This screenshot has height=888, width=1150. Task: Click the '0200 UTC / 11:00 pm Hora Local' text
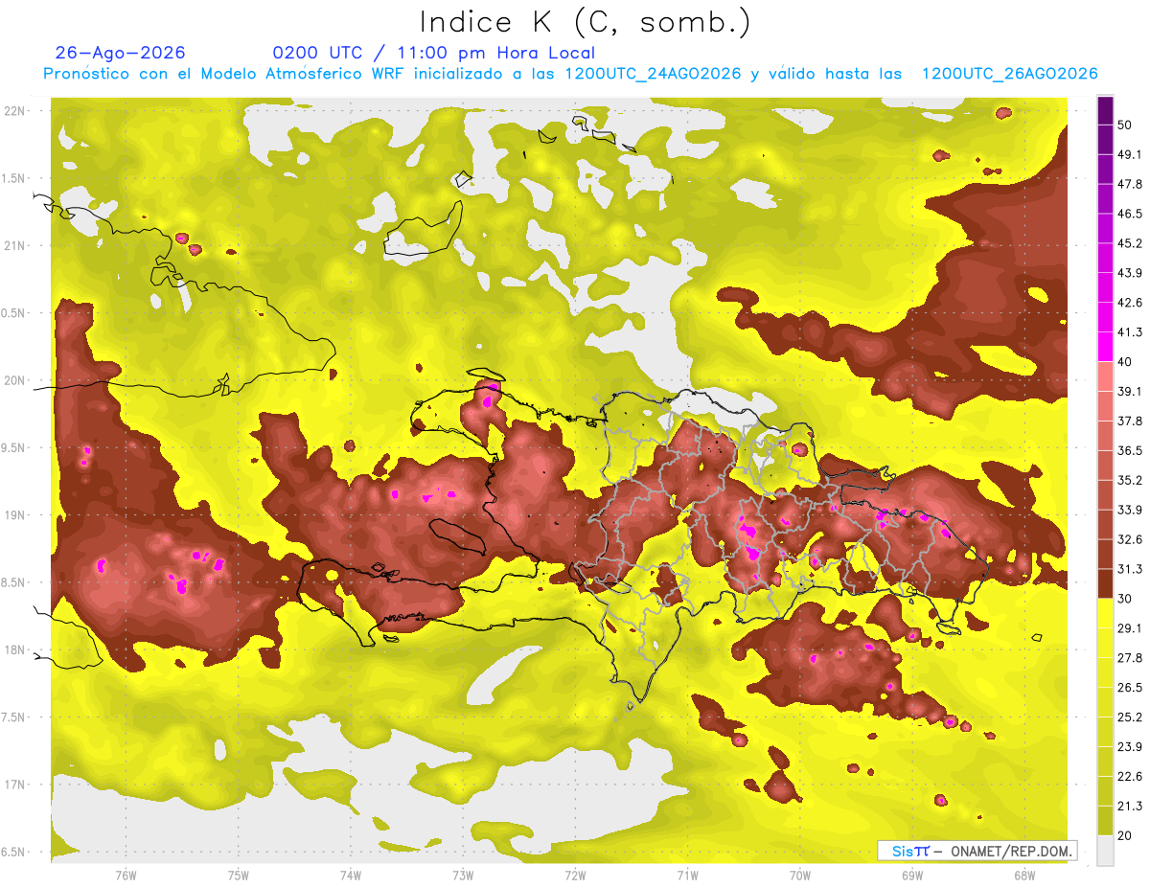[434, 53]
